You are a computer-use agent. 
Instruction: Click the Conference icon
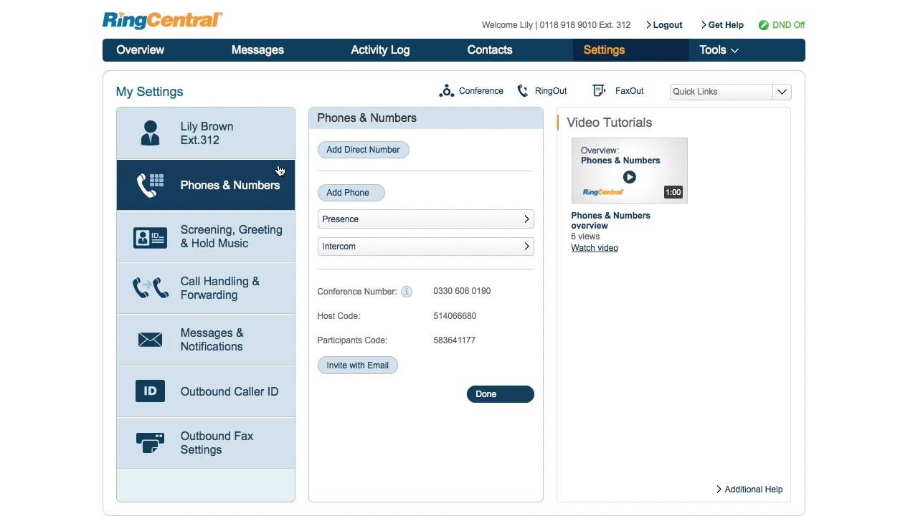coord(446,91)
